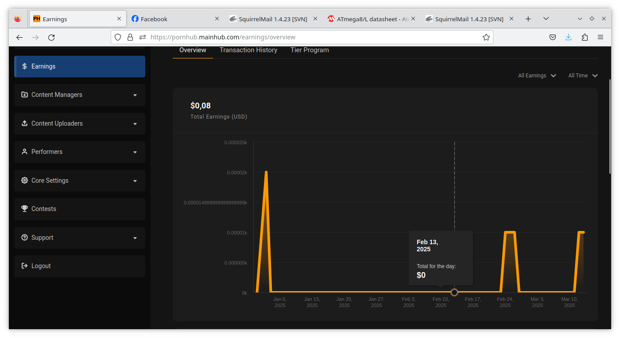The height and width of the screenshot is (338, 620).
Task: Switch to the Transaction History tab
Action: (x=248, y=50)
